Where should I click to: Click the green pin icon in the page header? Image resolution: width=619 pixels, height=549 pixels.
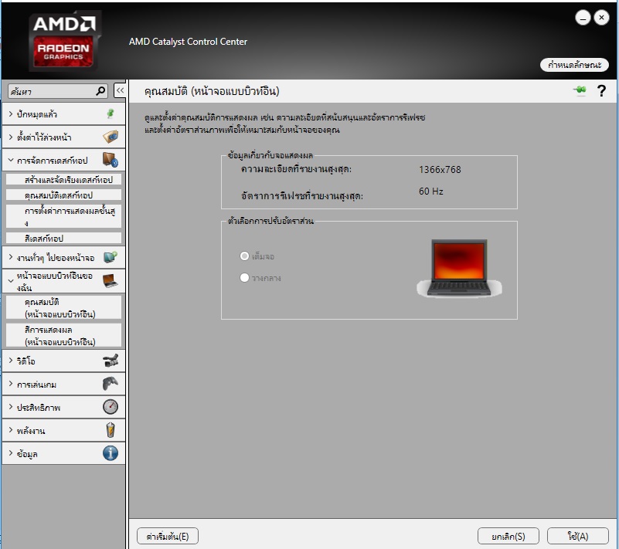(580, 90)
